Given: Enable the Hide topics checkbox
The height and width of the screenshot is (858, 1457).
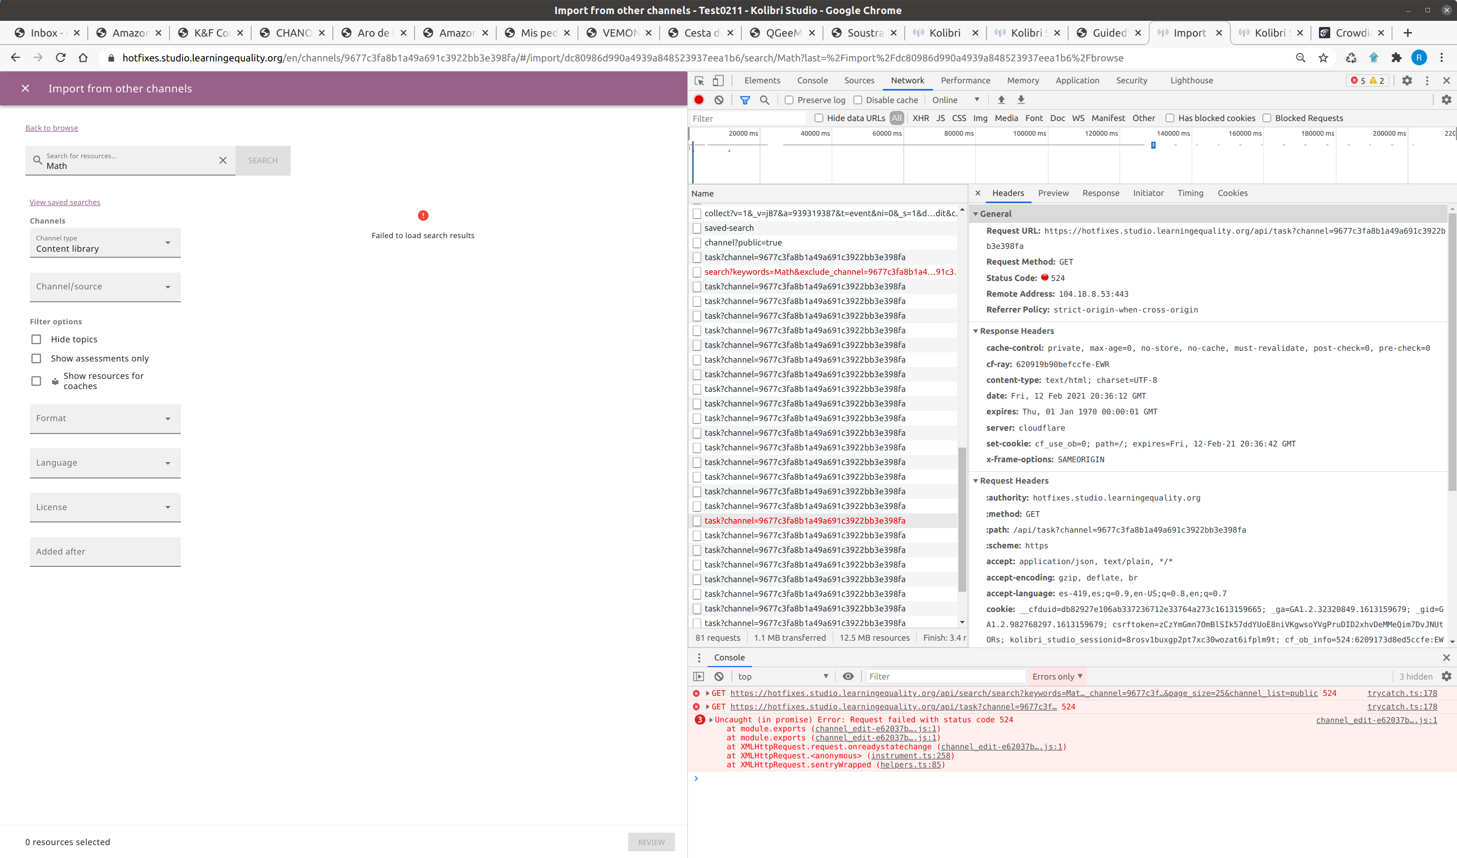Looking at the screenshot, I should (x=37, y=339).
